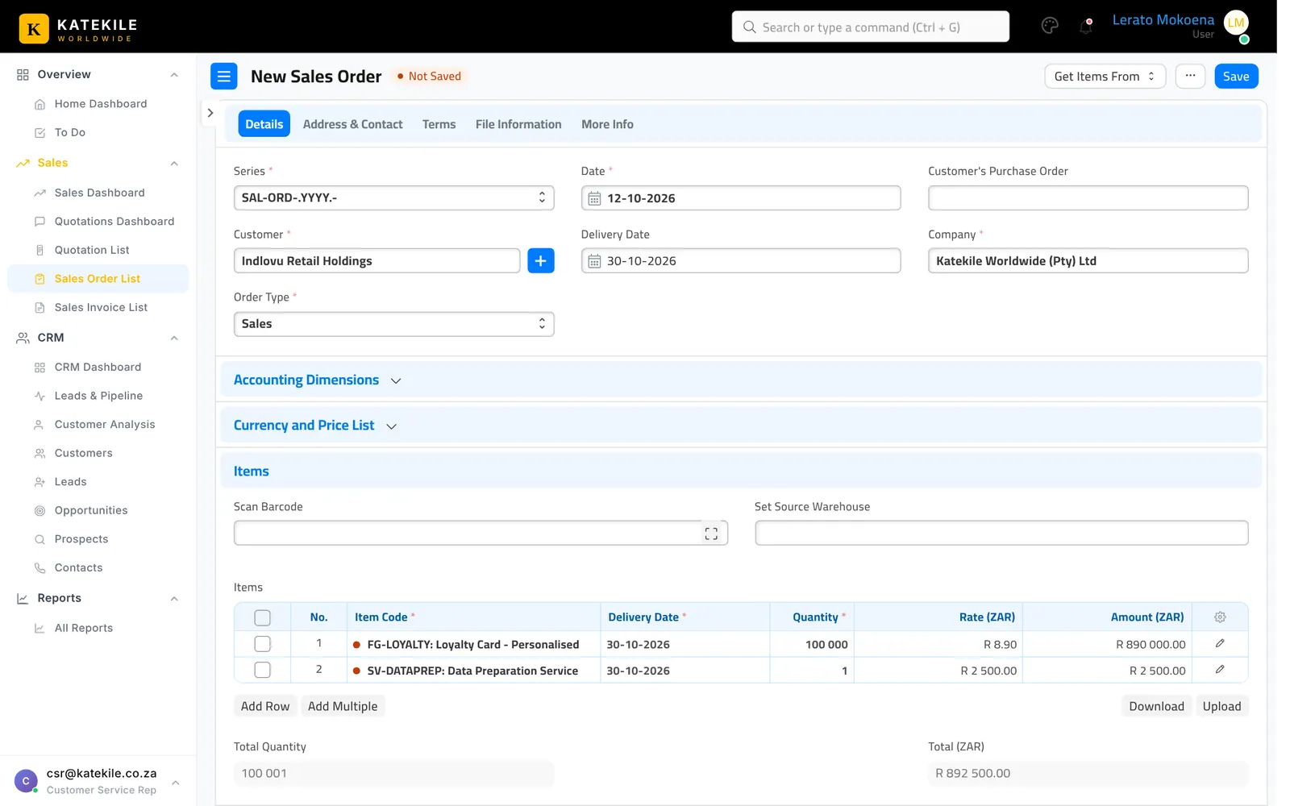Collapse the Reports sidebar group
Viewport: 1290px width, 806px height.
174,599
